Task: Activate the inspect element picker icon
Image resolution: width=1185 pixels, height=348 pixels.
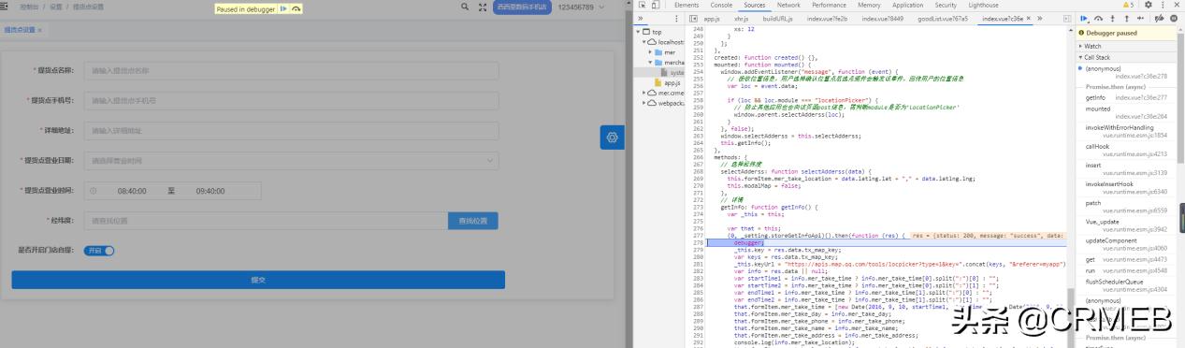Action: [x=642, y=6]
